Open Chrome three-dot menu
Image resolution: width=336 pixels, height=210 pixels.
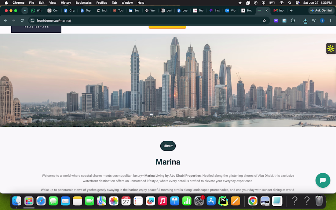tap(331, 20)
